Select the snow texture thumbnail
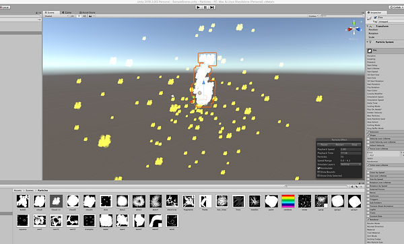This screenshot has width=404, height=244. click(304, 201)
